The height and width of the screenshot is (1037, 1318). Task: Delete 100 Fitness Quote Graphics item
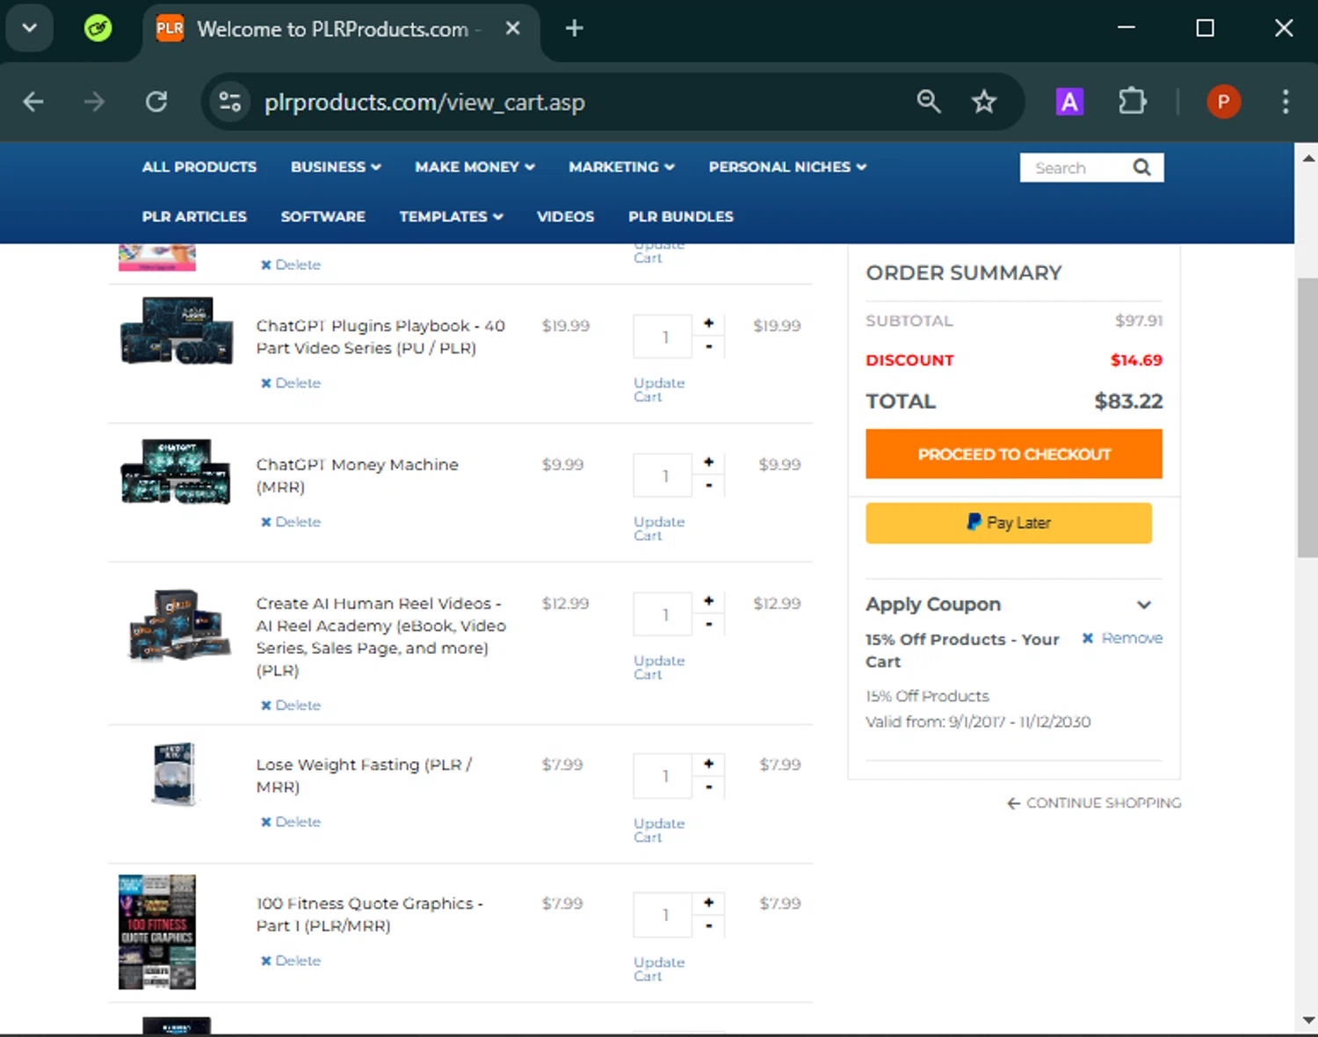[x=291, y=961]
